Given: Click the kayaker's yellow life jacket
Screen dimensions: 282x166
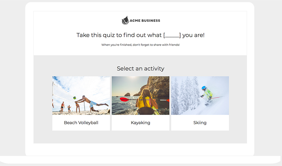Looking at the screenshot, I should pos(145,102).
